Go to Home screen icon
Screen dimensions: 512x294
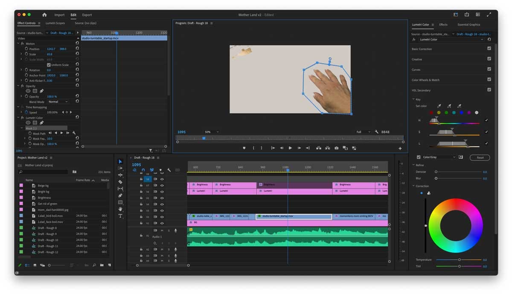click(x=44, y=15)
